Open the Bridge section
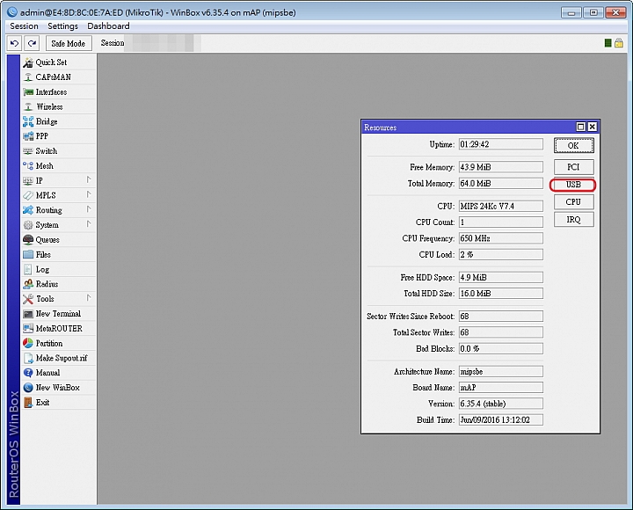 (x=46, y=122)
